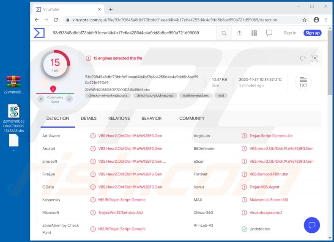Click the Undetected status for AhnLab-V3

click(x=260, y=229)
